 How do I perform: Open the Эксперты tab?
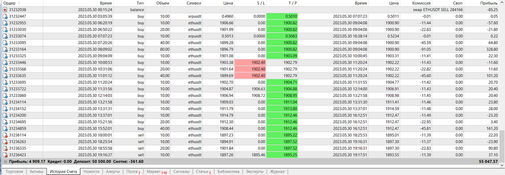pos(254,171)
